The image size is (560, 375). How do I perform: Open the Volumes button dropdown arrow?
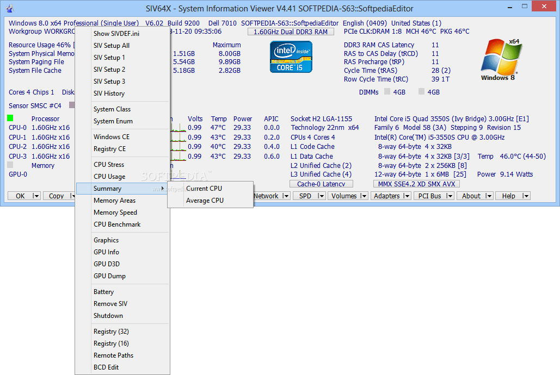364,196
